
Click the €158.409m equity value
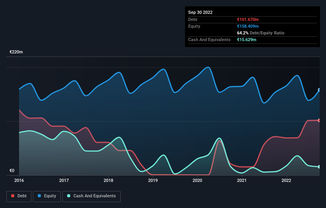coord(248,26)
